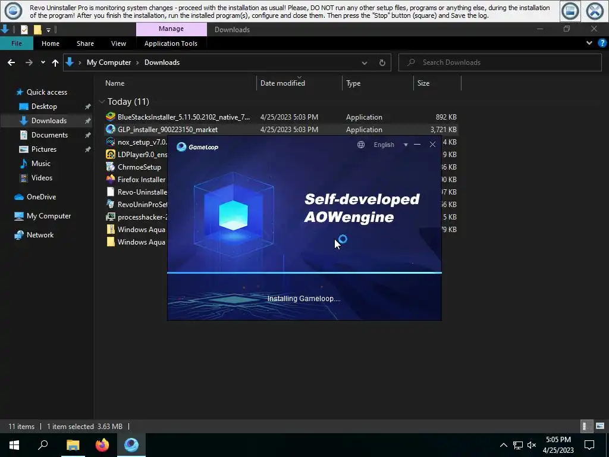The height and width of the screenshot is (457, 609).
Task: Refresh the Downloads folder
Action: pos(382,62)
